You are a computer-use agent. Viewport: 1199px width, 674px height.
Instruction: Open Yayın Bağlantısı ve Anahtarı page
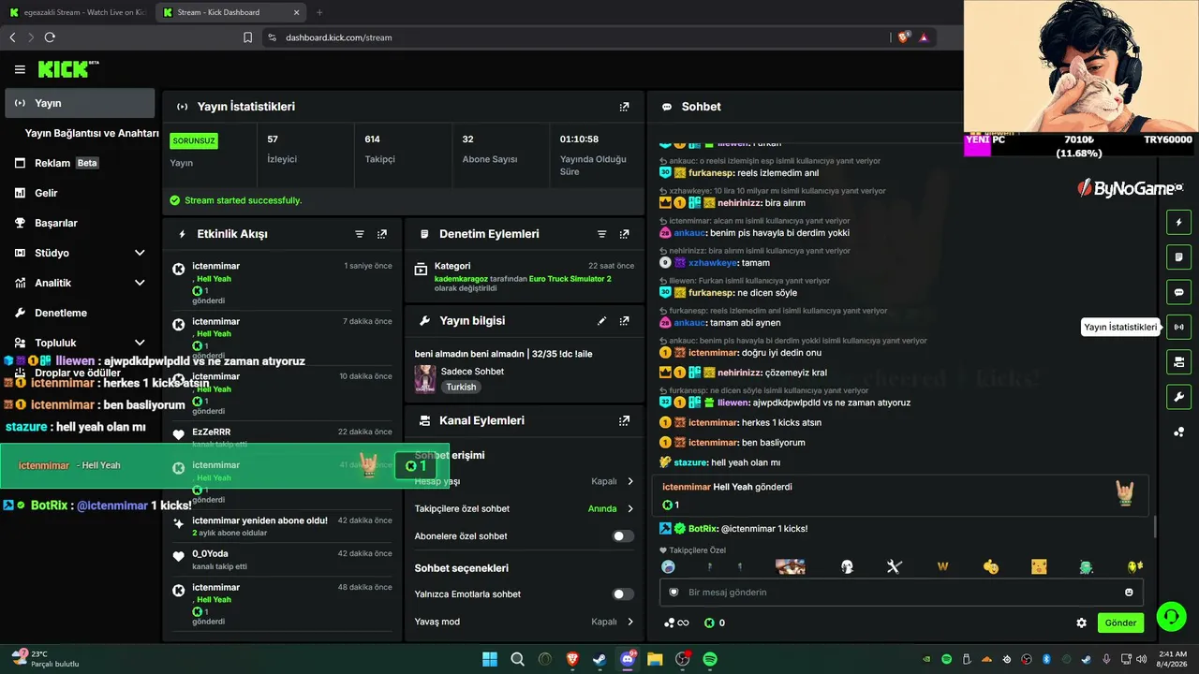pos(92,133)
